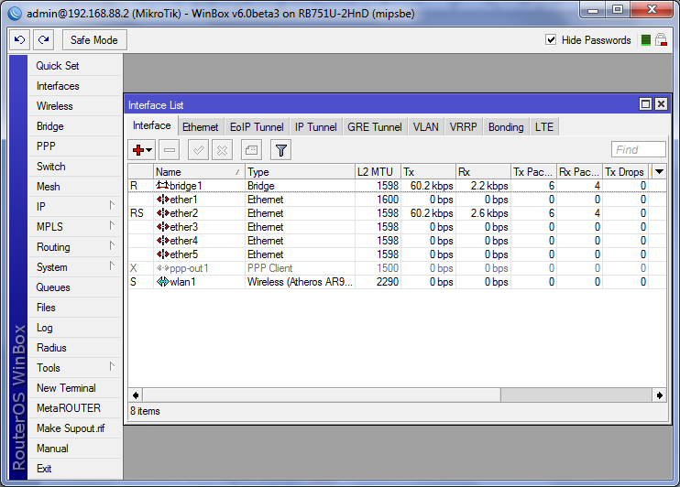Open Manual from sidebar
This screenshot has width=680, height=487.
point(75,449)
